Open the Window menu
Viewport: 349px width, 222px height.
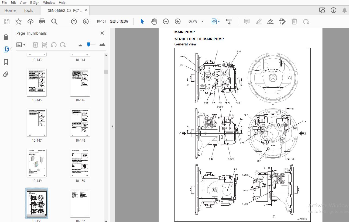tap(49, 2)
